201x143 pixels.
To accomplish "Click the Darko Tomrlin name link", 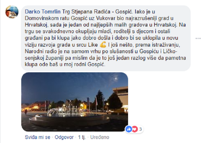I will [x=43, y=12].
